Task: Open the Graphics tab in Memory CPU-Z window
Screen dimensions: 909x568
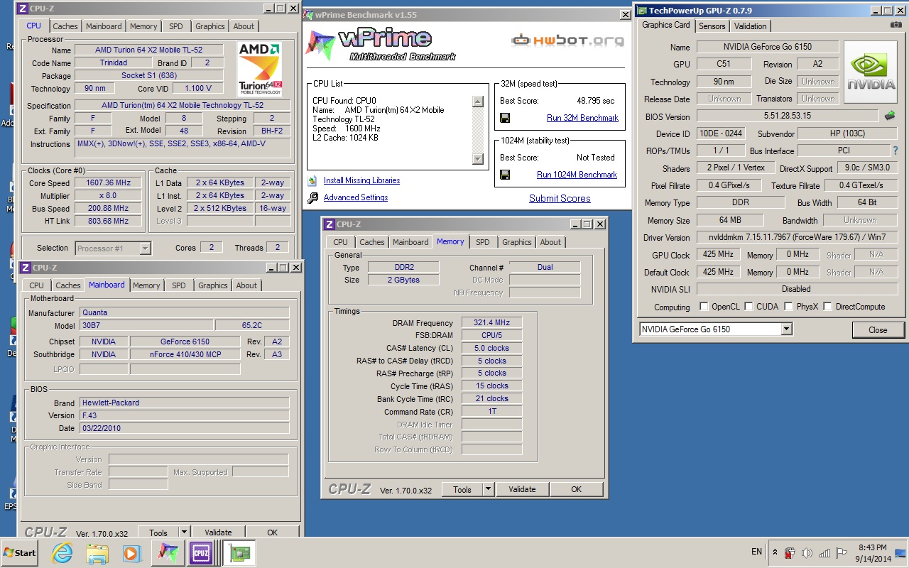Action: 517,242
